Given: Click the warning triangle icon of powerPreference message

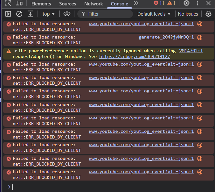Looking at the screenshot, I should coord(9,51).
